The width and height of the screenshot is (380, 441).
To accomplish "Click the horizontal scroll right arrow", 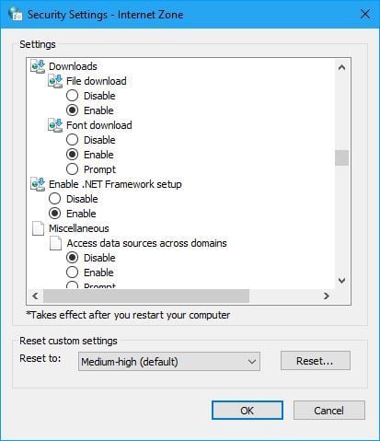I will 327,296.
